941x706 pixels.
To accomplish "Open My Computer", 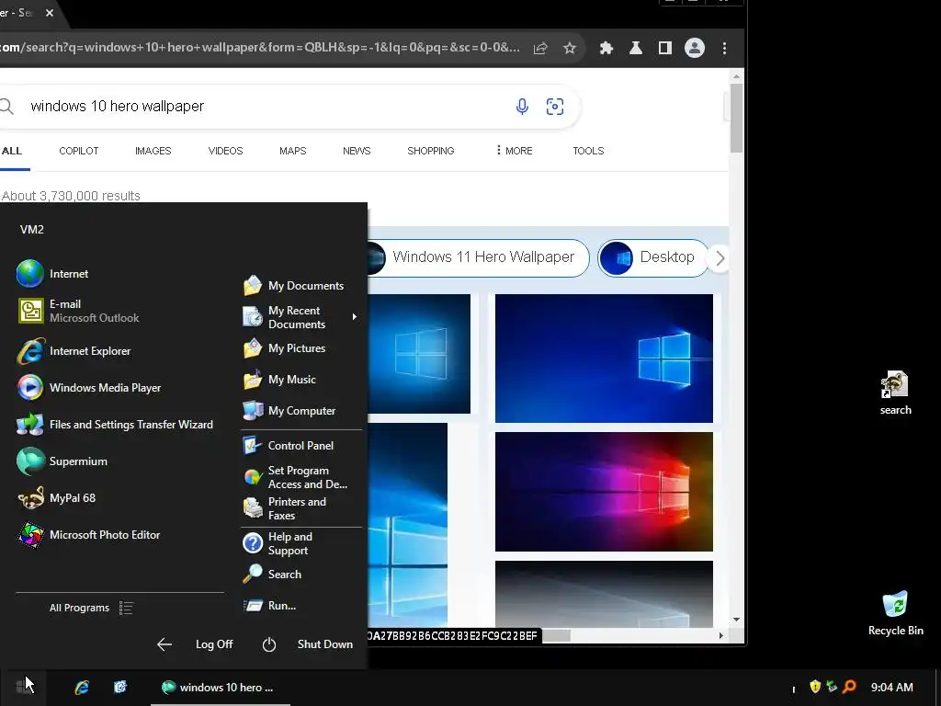I will [x=289, y=411].
